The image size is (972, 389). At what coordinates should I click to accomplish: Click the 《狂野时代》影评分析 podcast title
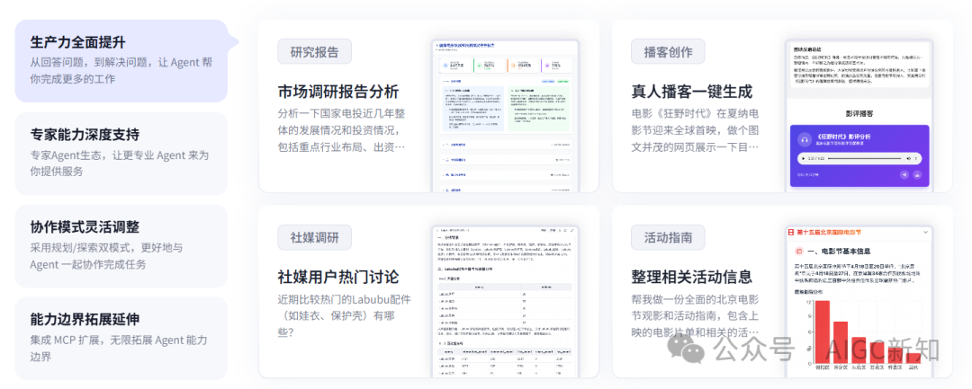843,137
